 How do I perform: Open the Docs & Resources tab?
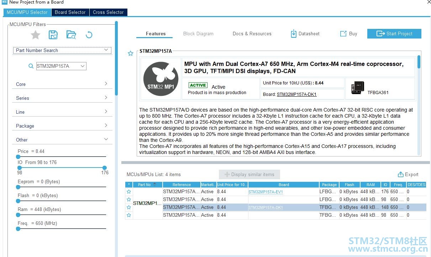coord(252,34)
